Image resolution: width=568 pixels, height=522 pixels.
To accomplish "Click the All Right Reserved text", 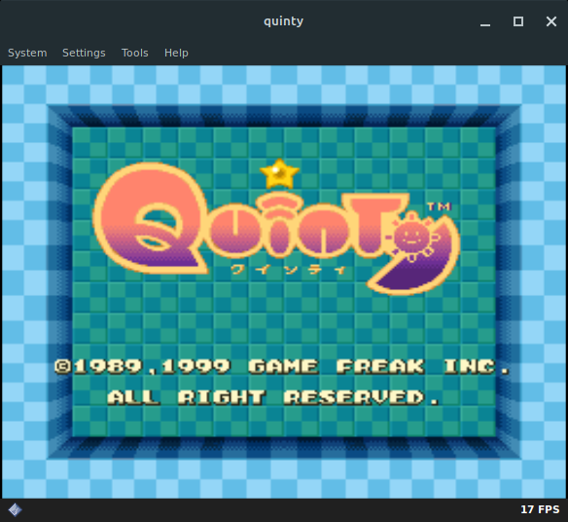I will pos(273,397).
